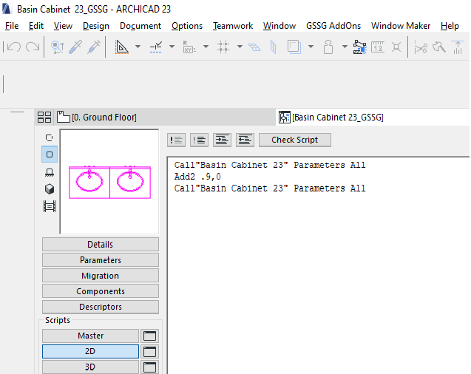
Task: Click the vertical plane icon
Action: coord(274,47)
